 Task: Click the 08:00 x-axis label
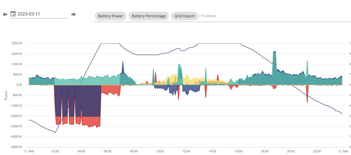coord(134,151)
